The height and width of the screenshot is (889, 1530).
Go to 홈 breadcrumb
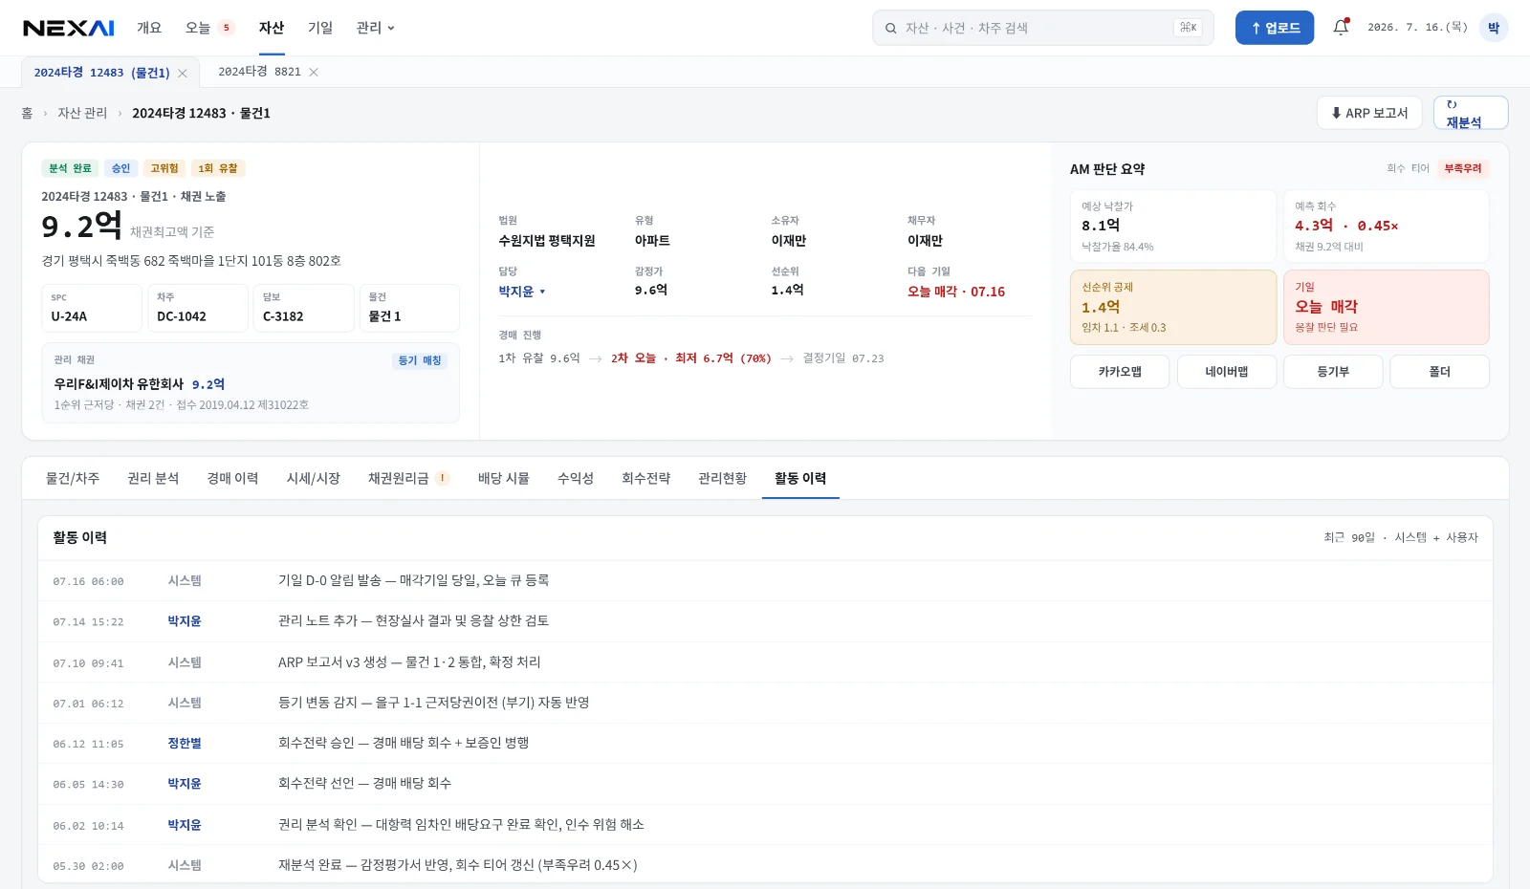[x=27, y=113]
